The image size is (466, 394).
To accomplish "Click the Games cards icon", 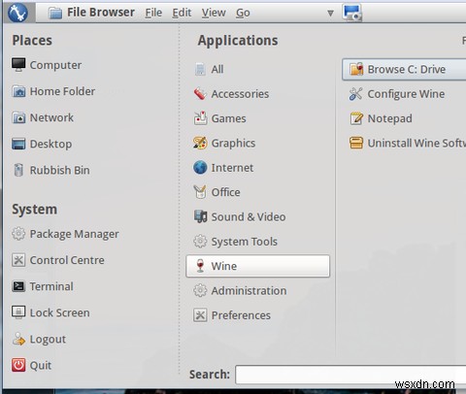I will pyautogui.click(x=200, y=118).
